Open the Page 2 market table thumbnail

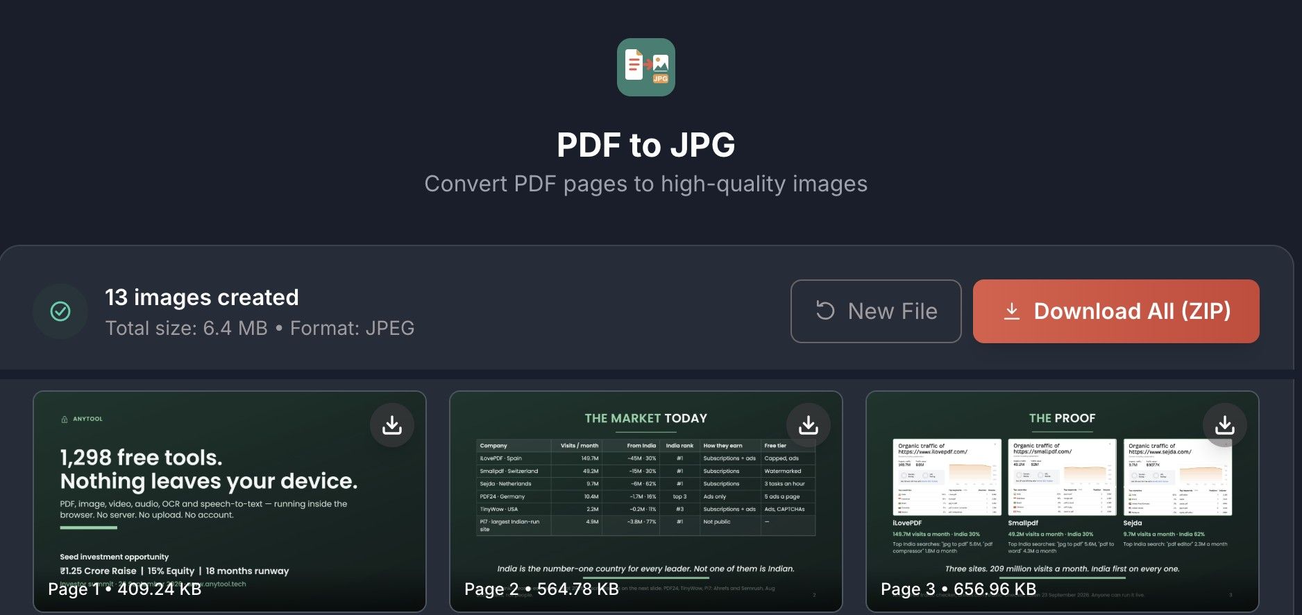pyautogui.click(x=646, y=502)
